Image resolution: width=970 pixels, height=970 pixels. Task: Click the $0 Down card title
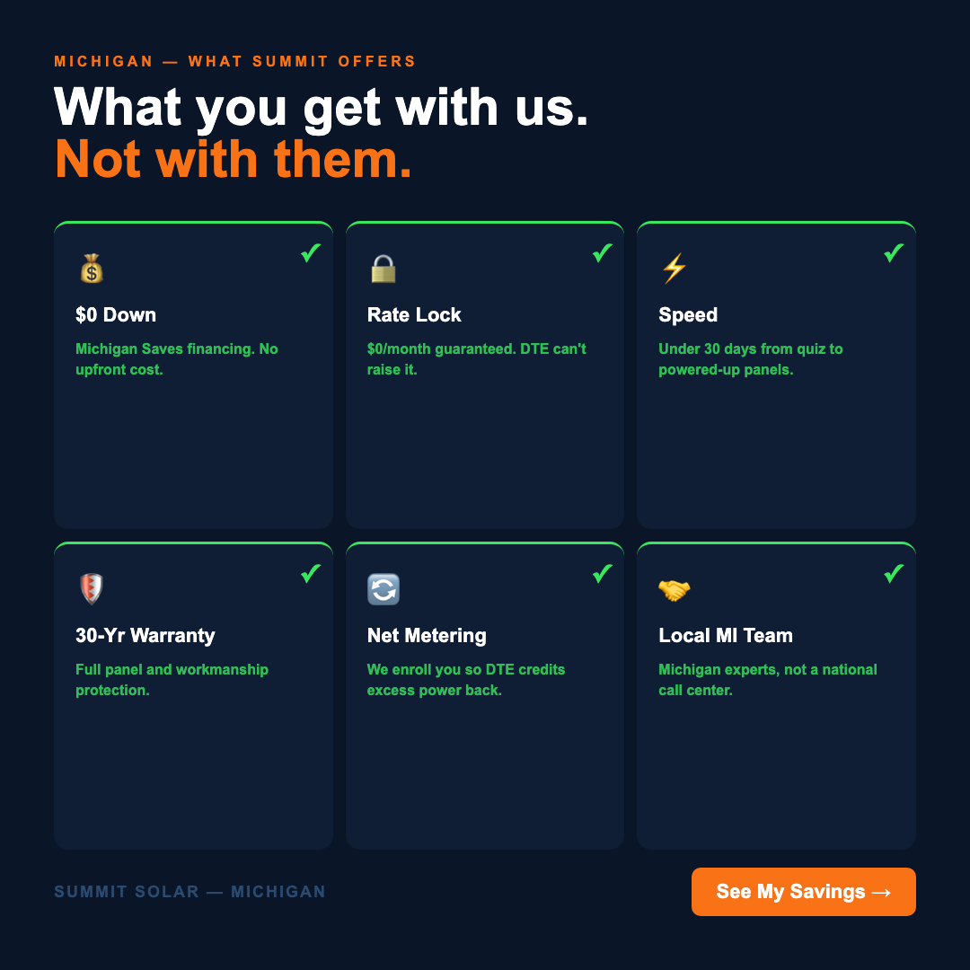pyautogui.click(x=116, y=315)
